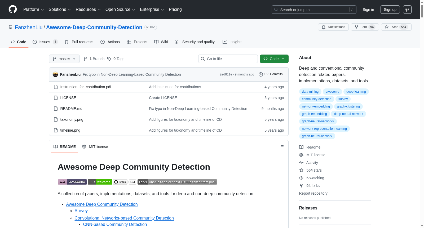The height and width of the screenshot is (228, 424).
Task: Click the commit history clock icon
Action: click(x=260, y=74)
